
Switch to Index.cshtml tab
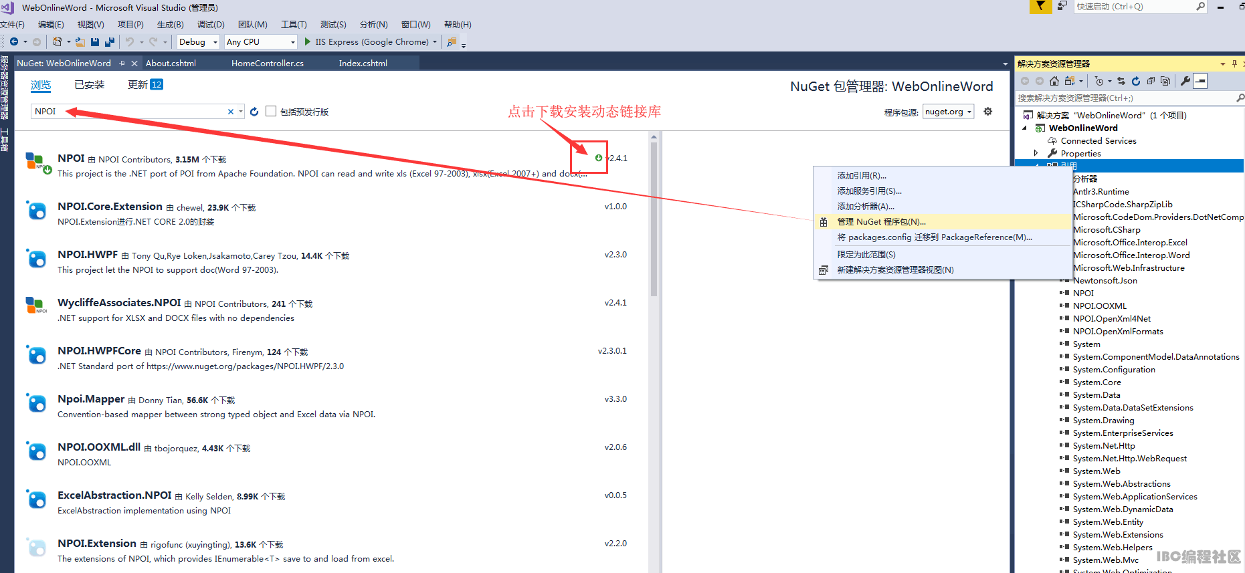[x=363, y=64]
